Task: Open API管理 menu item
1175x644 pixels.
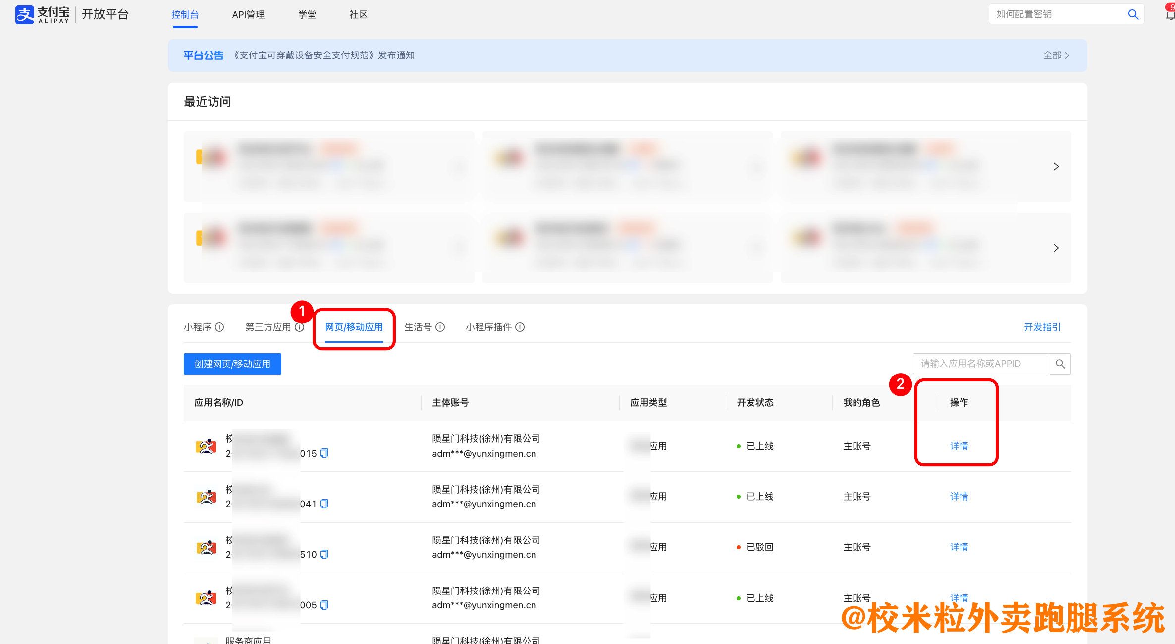Action: pyautogui.click(x=248, y=15)
